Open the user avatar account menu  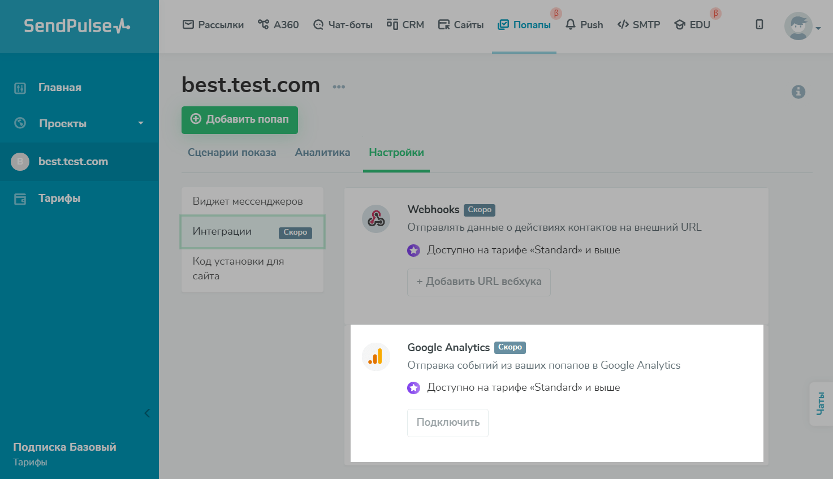coord(802,27)
